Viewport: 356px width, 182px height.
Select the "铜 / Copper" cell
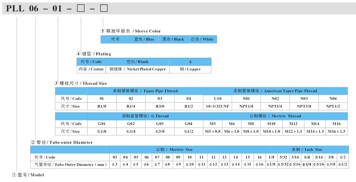click(190, 69)
